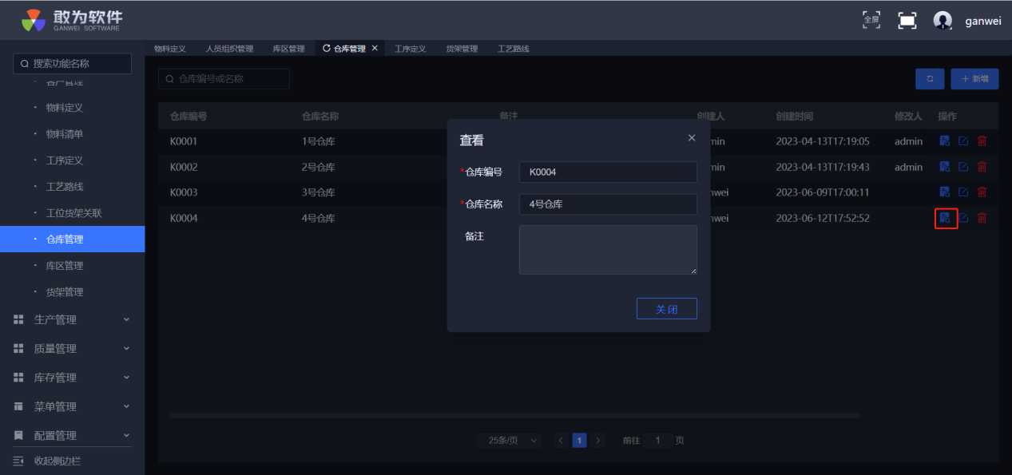This screenshot has height=475, width=1012.
Task: View details of warehouse K0001
Action: point(944,141)
